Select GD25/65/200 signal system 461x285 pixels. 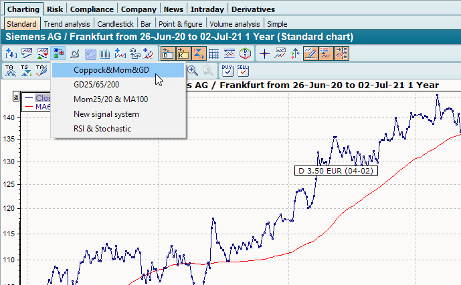point(96,85)
